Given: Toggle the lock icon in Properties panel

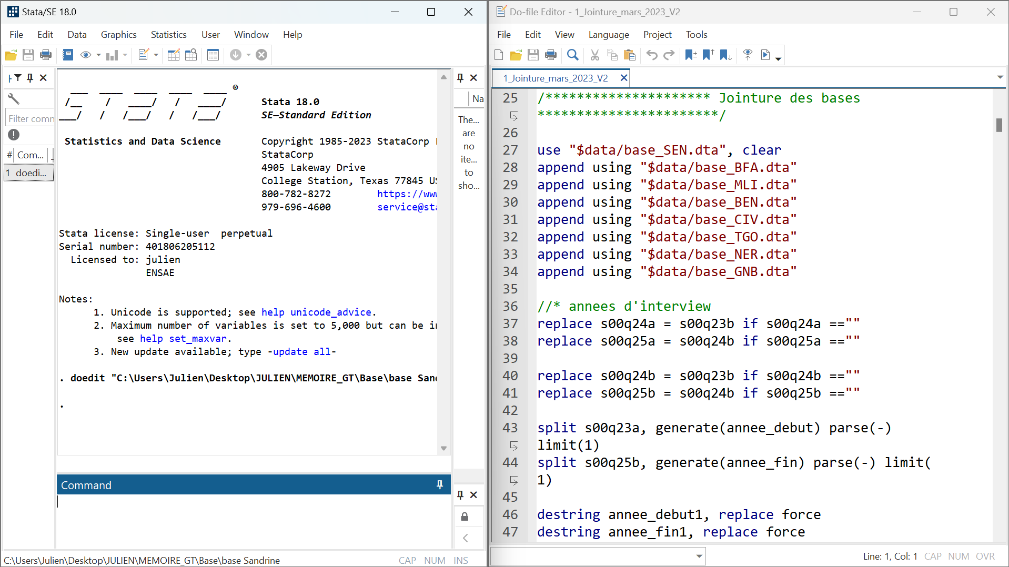Looking at the screenshot, I should [x=465, y=517].
